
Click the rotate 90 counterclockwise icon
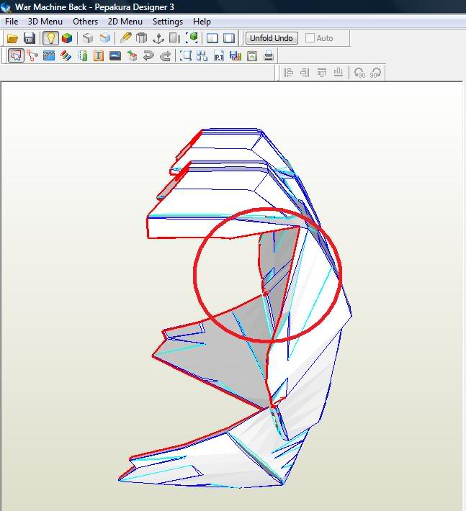(359, 73)
